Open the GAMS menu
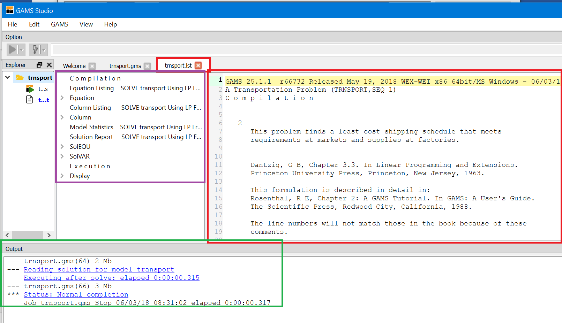Image resolution: width=562 pixels, height=323 pixels. point(59,24)
